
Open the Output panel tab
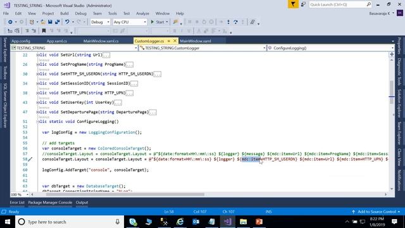click(x=82, y=203)
